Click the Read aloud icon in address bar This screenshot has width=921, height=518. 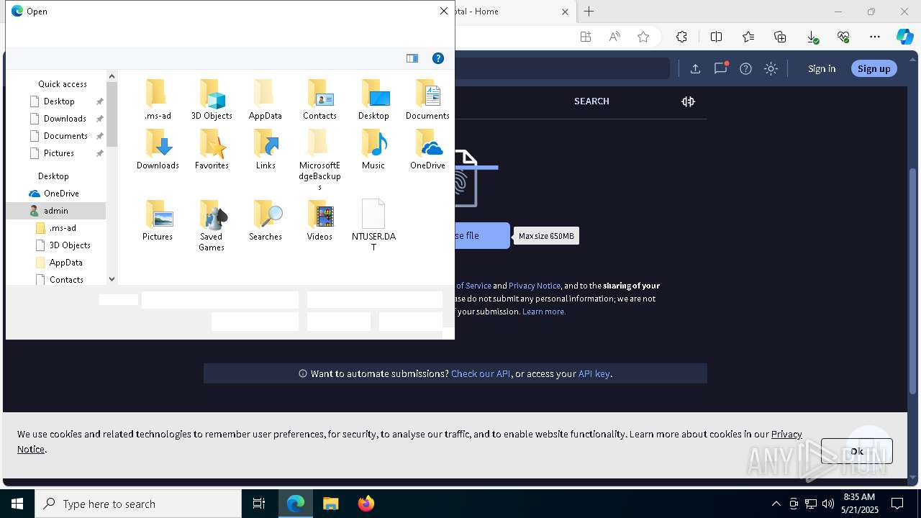click(614, 37)
